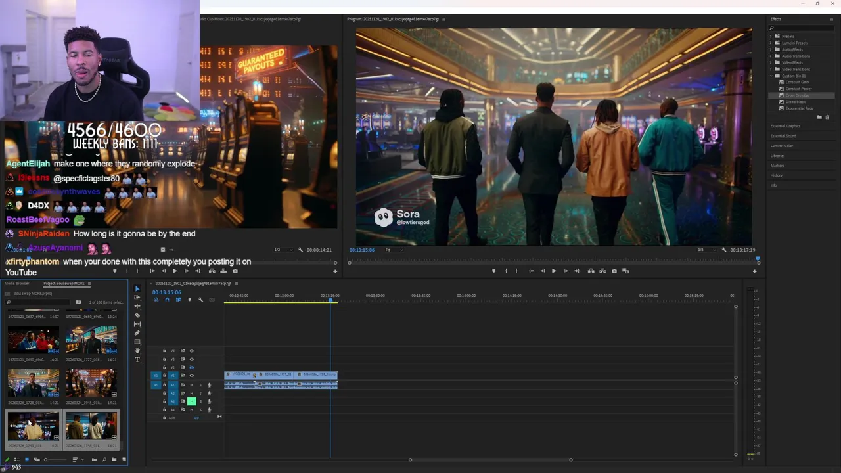841x473 pixels.
Task: Toggle timeline Snap magnet icon
Action: (167, 300)
